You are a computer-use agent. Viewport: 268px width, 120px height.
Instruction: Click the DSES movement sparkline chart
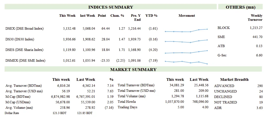coord(186,52)
